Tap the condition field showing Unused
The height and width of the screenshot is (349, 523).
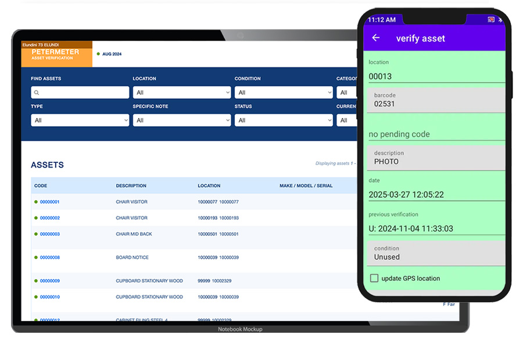(436, 254)
